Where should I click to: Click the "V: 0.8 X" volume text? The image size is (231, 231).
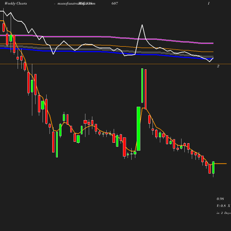(x=223, y=206)
